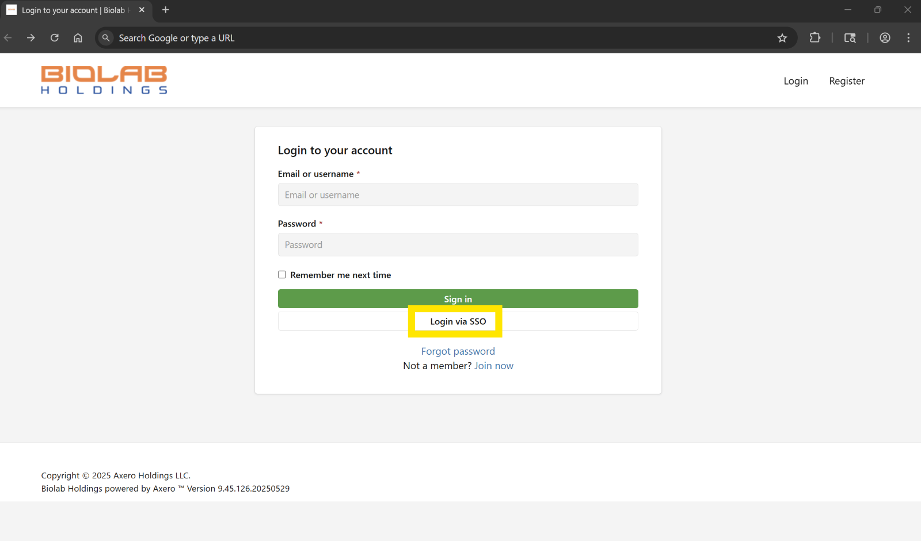This screenshot has height=541, width=921.
Task: Click into the Email or username field
Action: point(458,194)
